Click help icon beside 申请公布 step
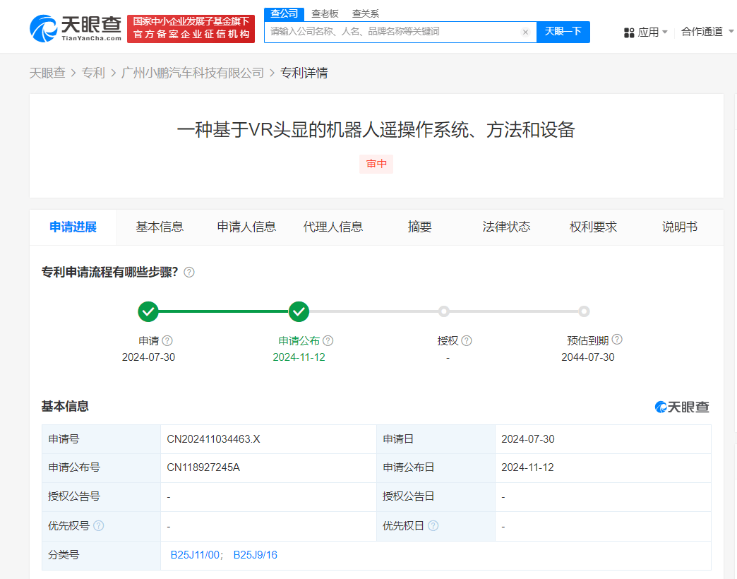The image size is (737, 579). [328, 340]
